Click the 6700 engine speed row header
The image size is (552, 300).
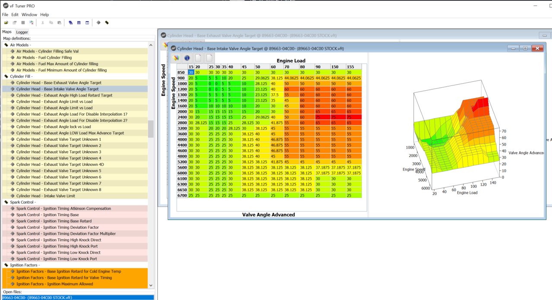tap(182, 196)
